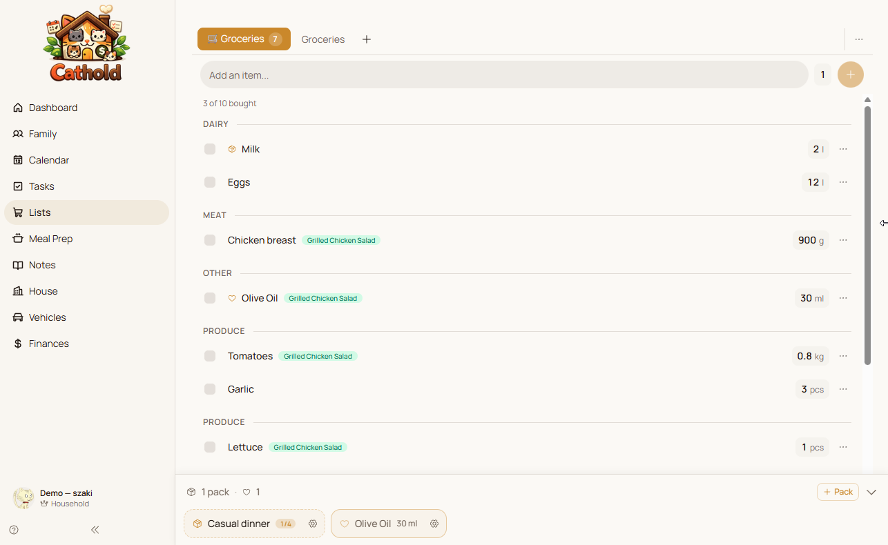Image resolution: width=888 pixels, height=545 pixels.
Task: Open settings gear on Olive Oil favorite
Action: point(434,524)
